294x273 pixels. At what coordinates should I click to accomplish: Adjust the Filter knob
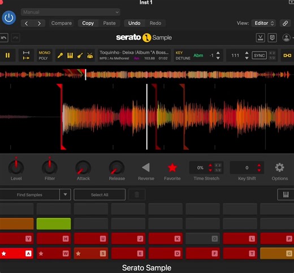click(50, 168)
